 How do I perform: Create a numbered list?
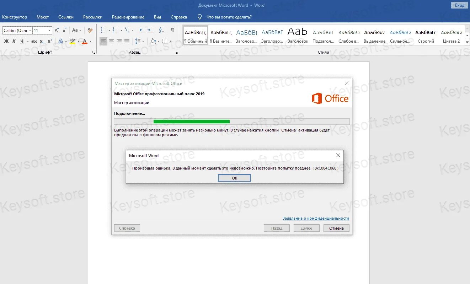(x=115, y=31)
